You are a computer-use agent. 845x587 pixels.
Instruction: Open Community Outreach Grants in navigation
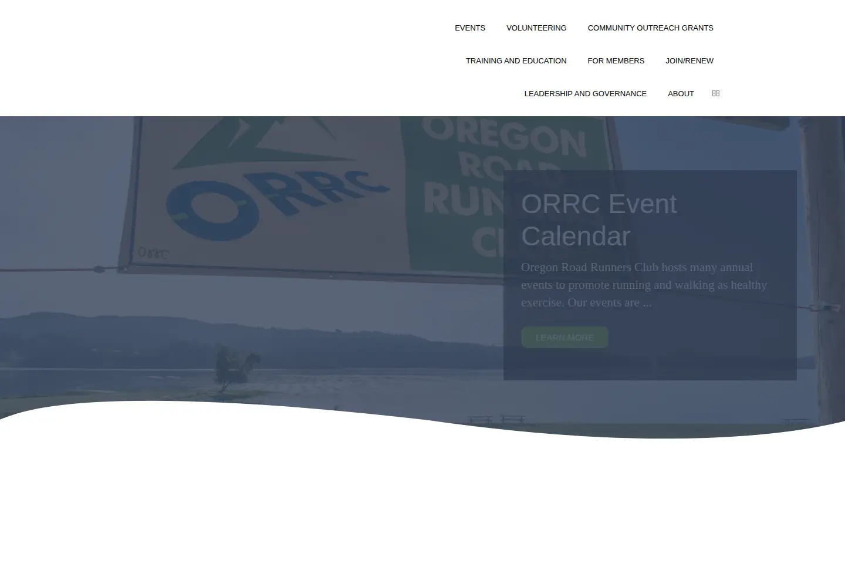[x=650, y=28]
